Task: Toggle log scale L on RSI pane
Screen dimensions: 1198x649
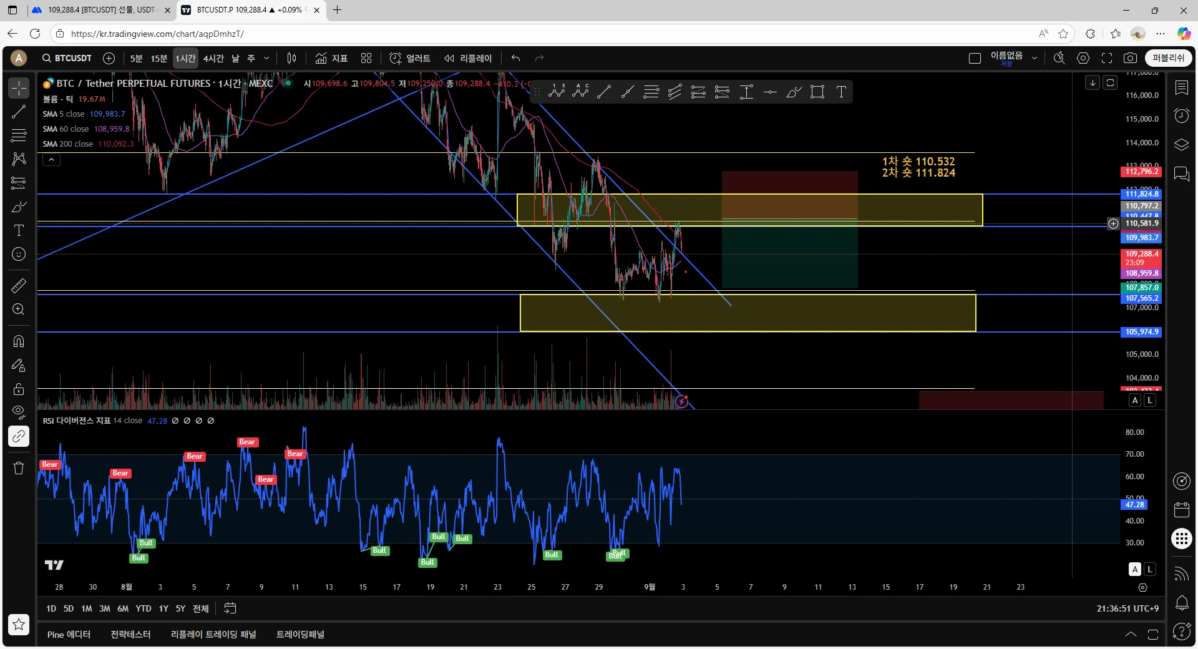Action: point(1150,569)
